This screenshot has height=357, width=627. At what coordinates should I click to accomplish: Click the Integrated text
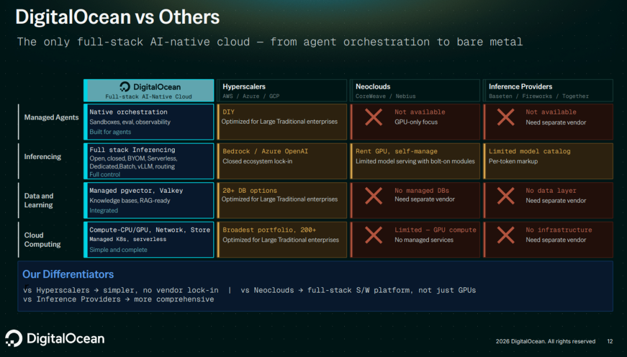[x=103, y=211]
